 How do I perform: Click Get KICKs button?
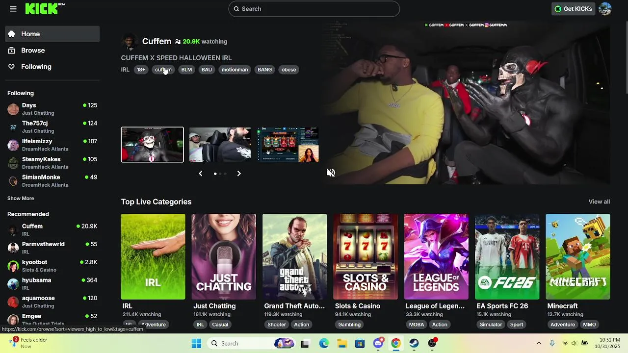573,9
